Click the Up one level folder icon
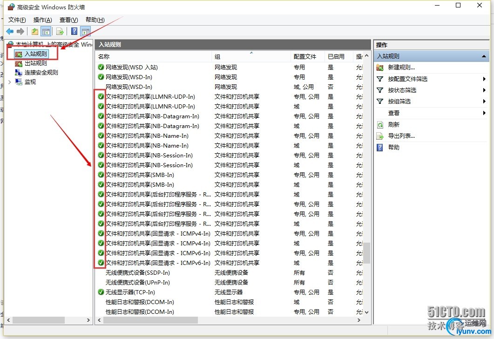Viewport: 494px width, 339px height. click(34, 32)
